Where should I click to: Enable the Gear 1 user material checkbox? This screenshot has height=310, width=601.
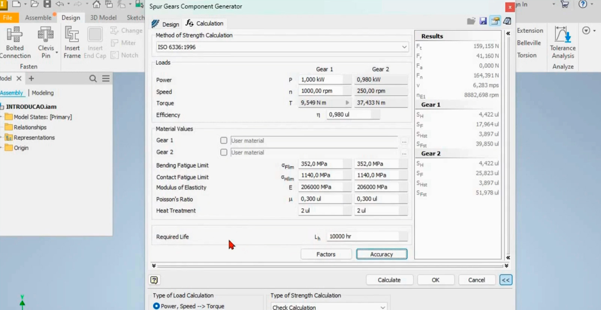[x=224, y=141]
